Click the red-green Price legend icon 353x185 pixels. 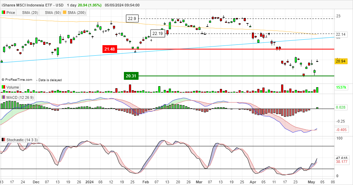3,13
